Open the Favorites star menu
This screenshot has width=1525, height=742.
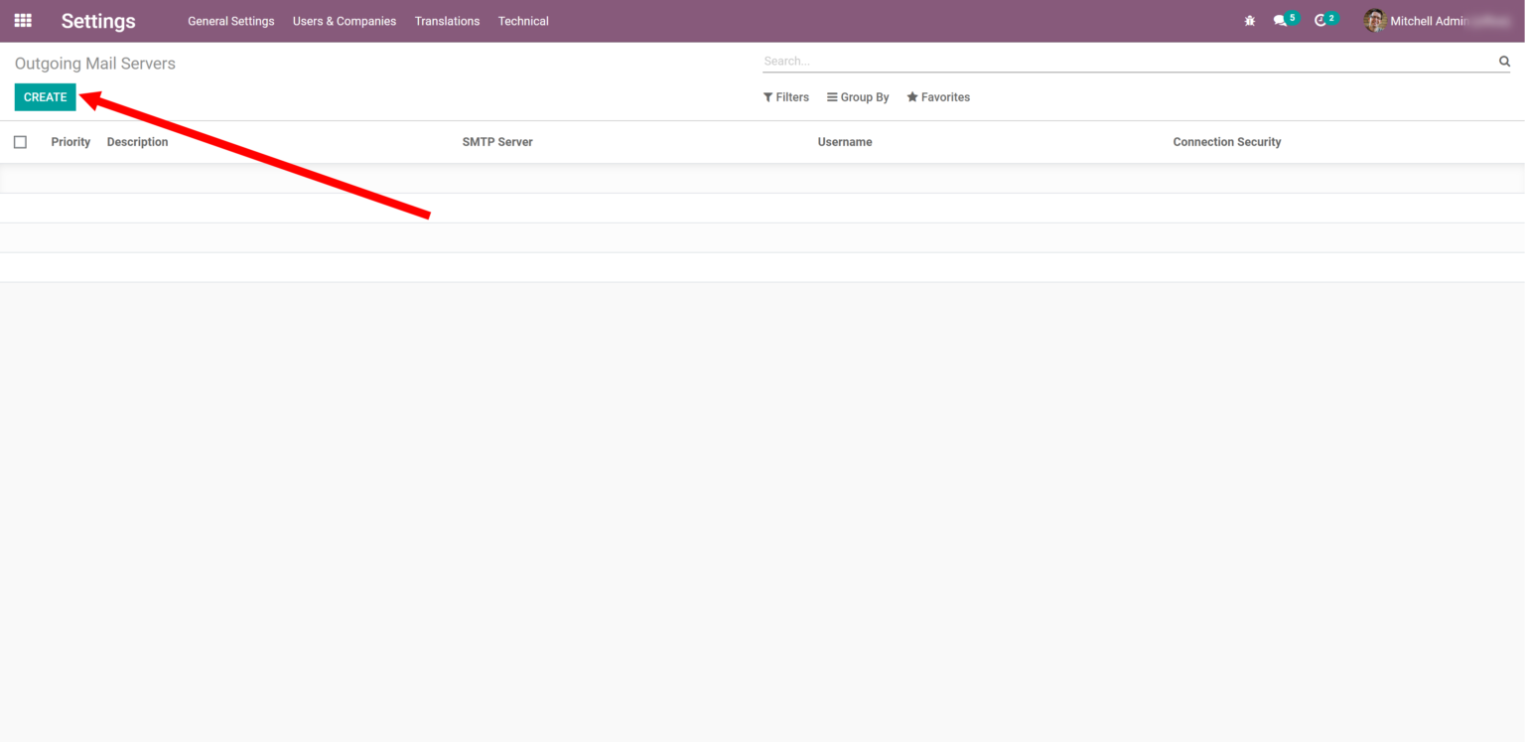937,96
